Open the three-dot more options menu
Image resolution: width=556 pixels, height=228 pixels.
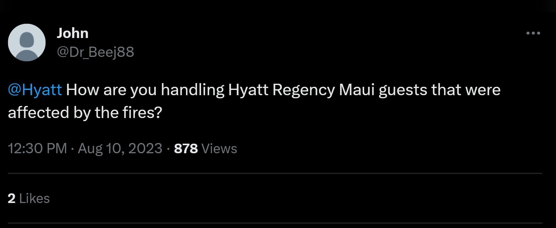533,33
